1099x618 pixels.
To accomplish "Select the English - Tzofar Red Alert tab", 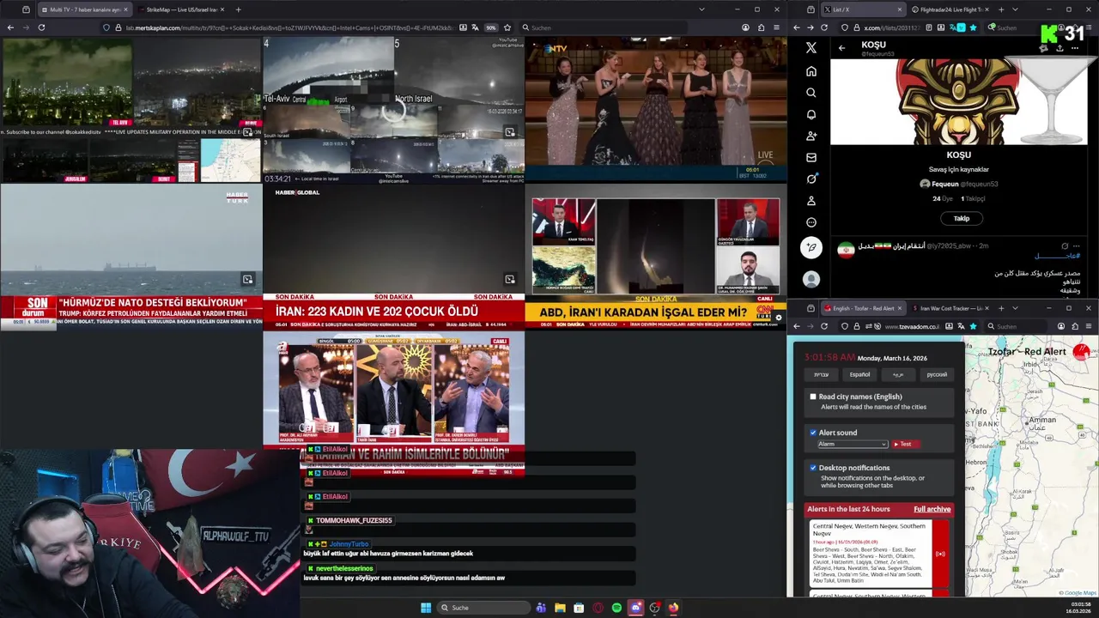I will 863,308.
